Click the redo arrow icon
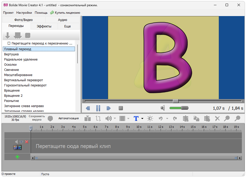This screenshot has width=246, height=178. pos(175,118)
